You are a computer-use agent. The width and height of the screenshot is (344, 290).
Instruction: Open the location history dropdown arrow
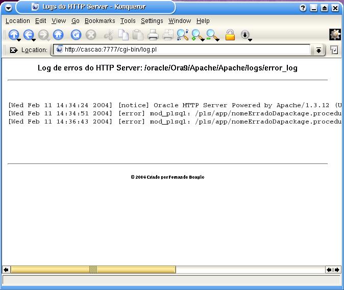(x=318, y=50)
